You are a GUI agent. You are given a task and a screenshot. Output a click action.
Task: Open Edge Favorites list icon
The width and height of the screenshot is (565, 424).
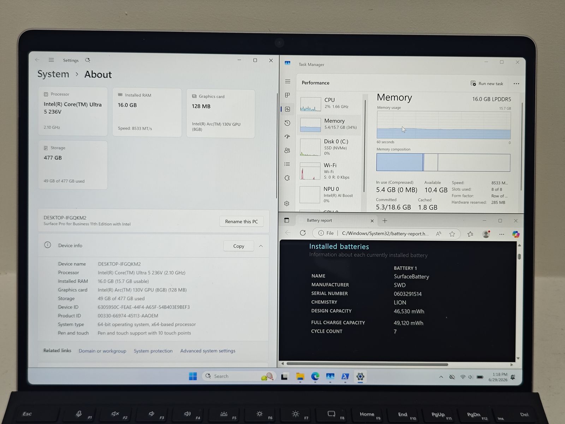(x=470, y=234)
